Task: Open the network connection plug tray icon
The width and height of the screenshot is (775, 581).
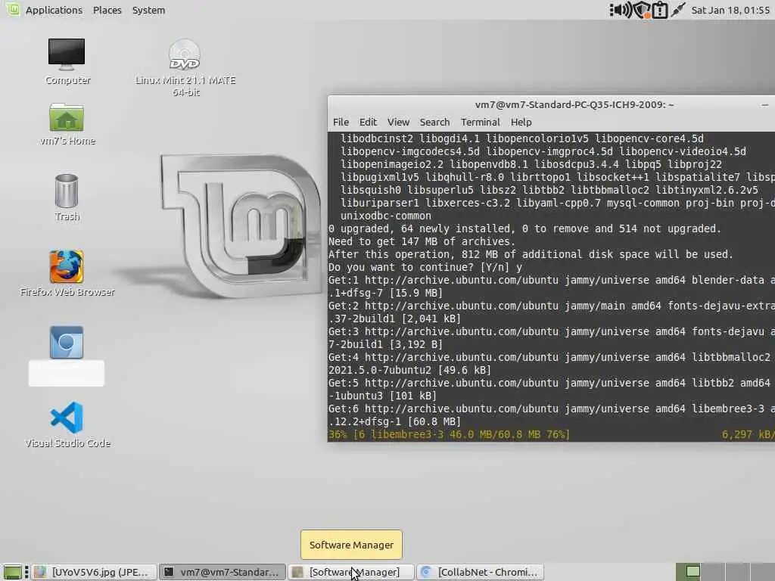Action: click(677, 10)
